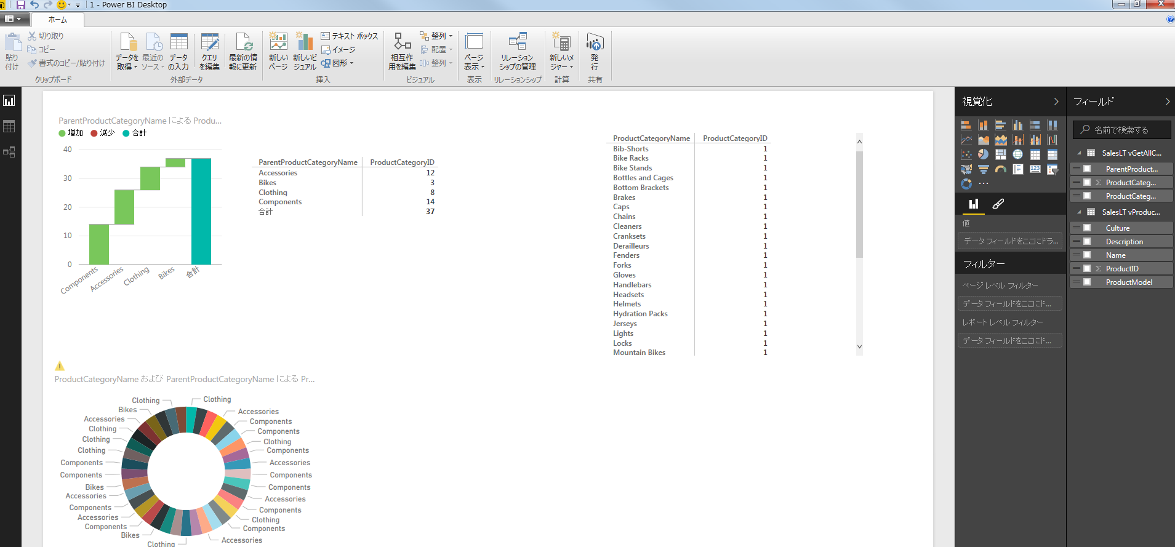
Task: Click the テキスト ボックス button
Action: click(x=350, y=36)
